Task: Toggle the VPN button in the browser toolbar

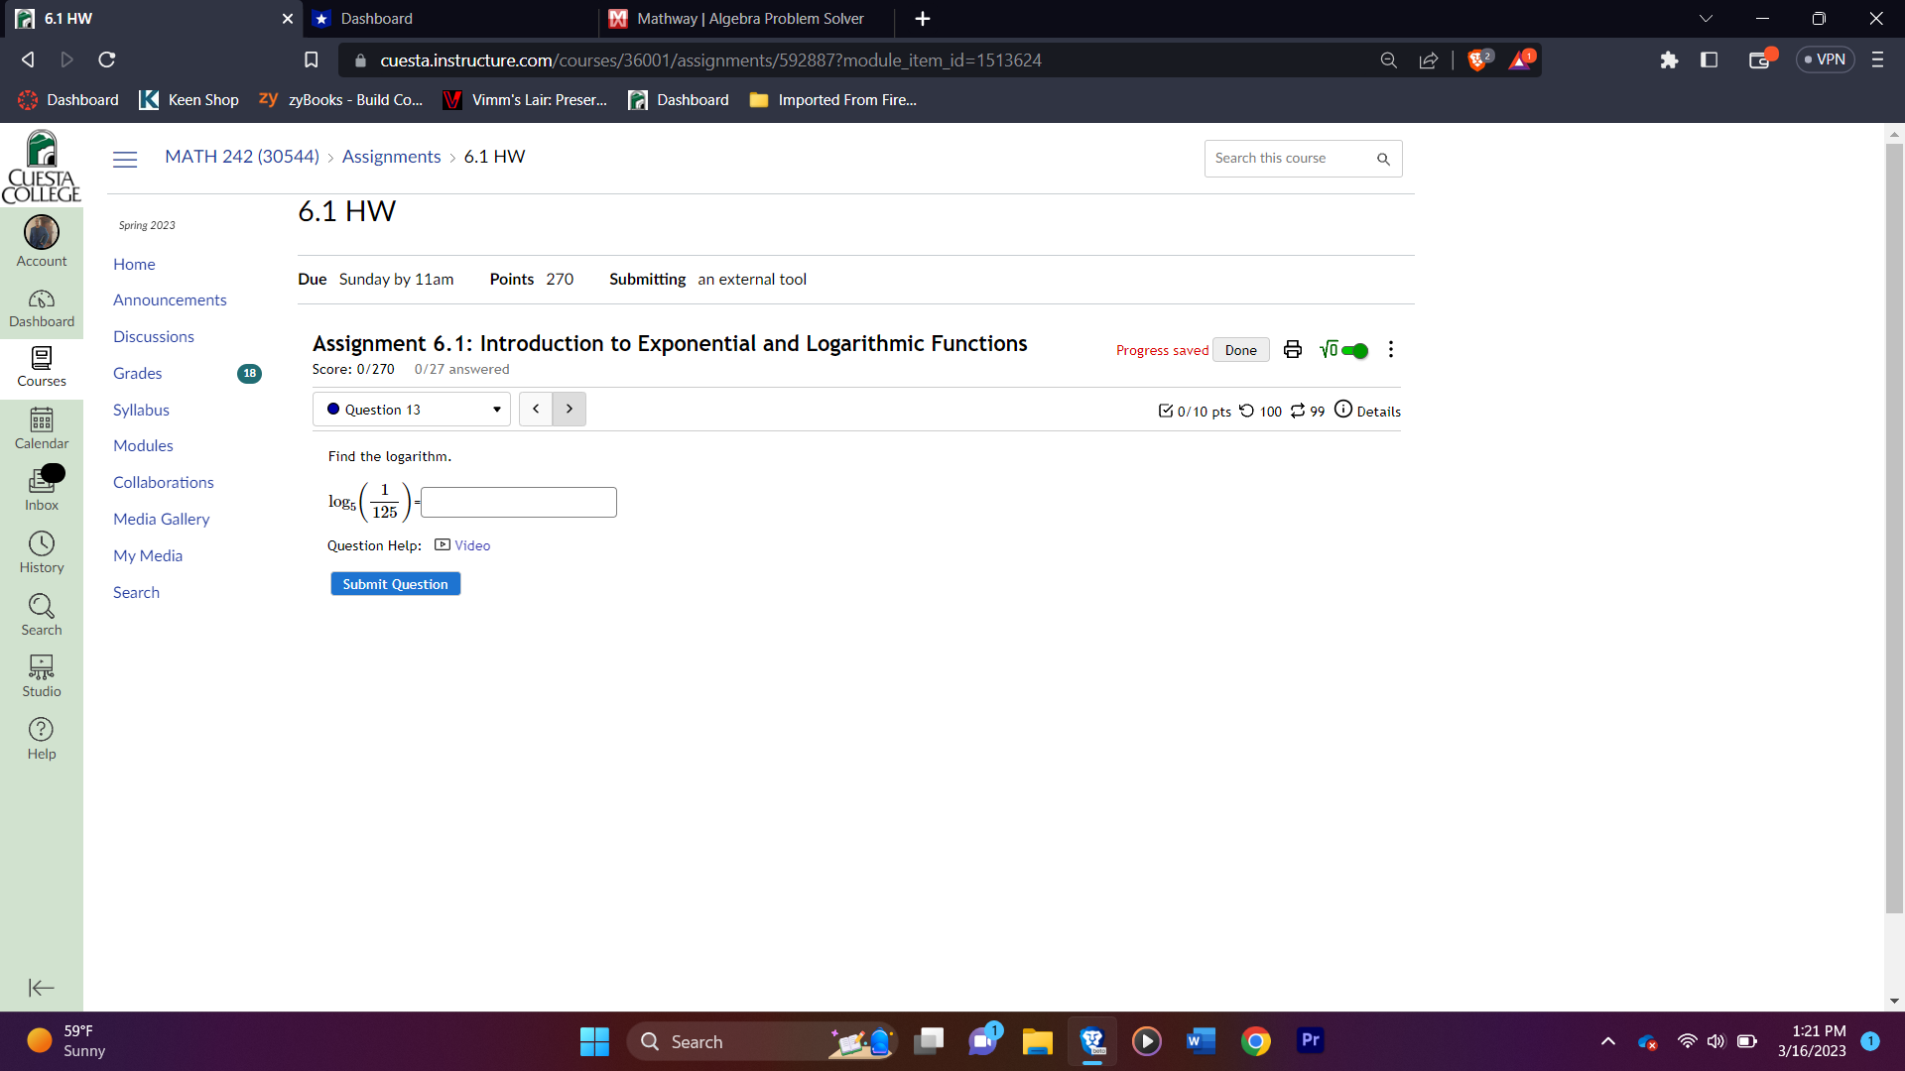Action: [1825, 59]
